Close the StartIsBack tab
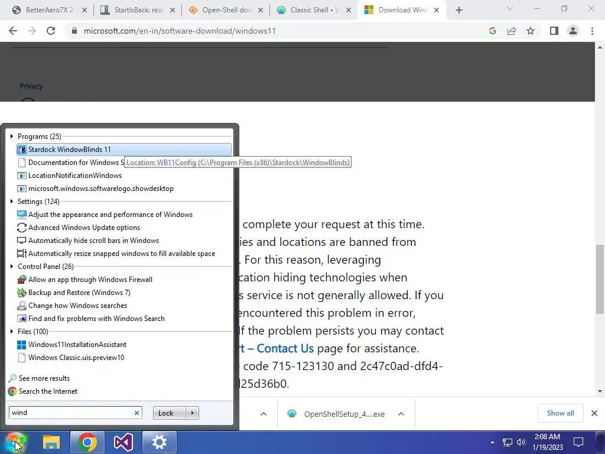Image resolution: width=605 pixels, height=454 pixels. click(173, 11)
